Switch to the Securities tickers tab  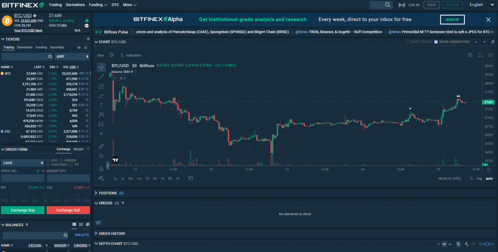coord(57,47)
